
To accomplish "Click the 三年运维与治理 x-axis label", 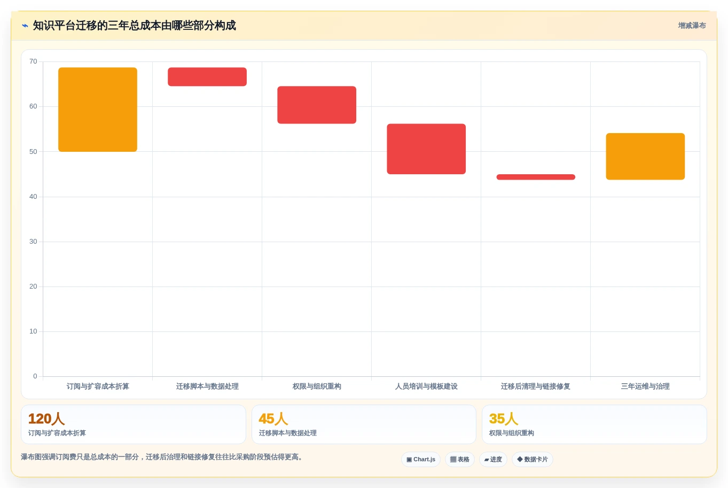I will [x=645, y=386].
